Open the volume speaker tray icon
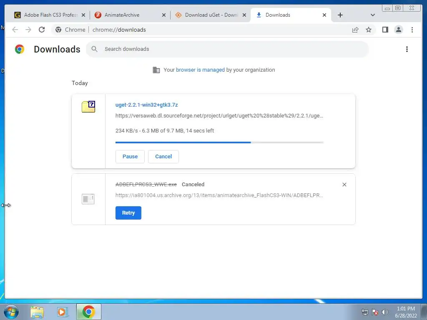Screen dimensions: 427x320 coord(384,312)
